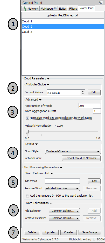This screenshot has width=105, height=243.
Task: Collapse the Advanced section arrow
Action: 40,100
